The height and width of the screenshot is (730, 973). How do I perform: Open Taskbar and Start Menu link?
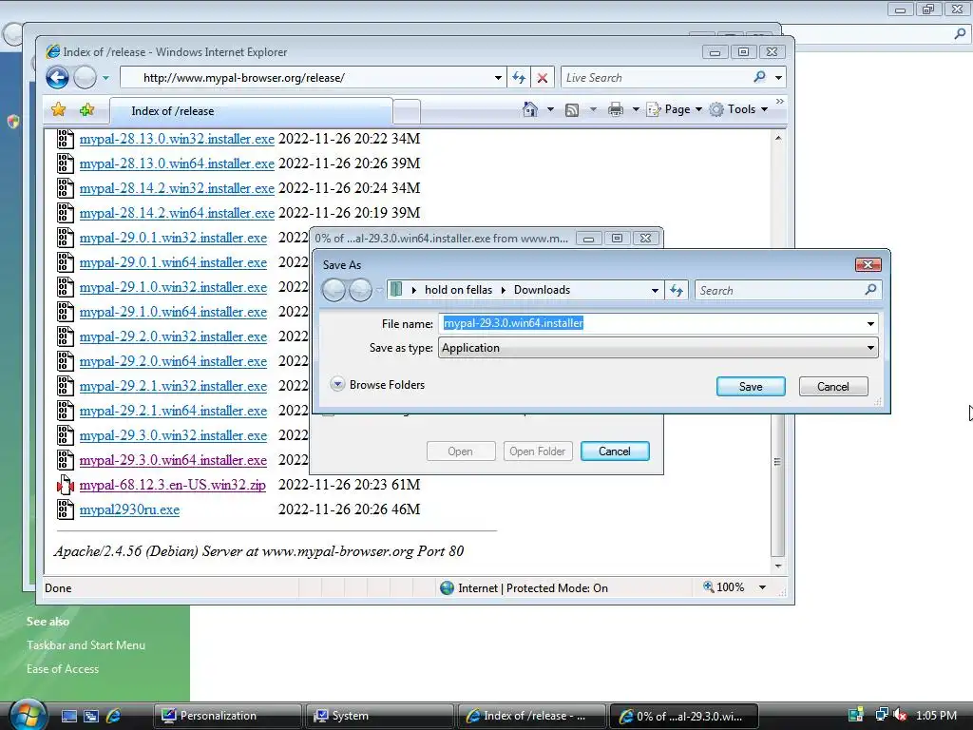click(x=86, y=645)
